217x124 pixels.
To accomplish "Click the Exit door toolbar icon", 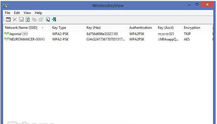I will (x=54, y=19).
